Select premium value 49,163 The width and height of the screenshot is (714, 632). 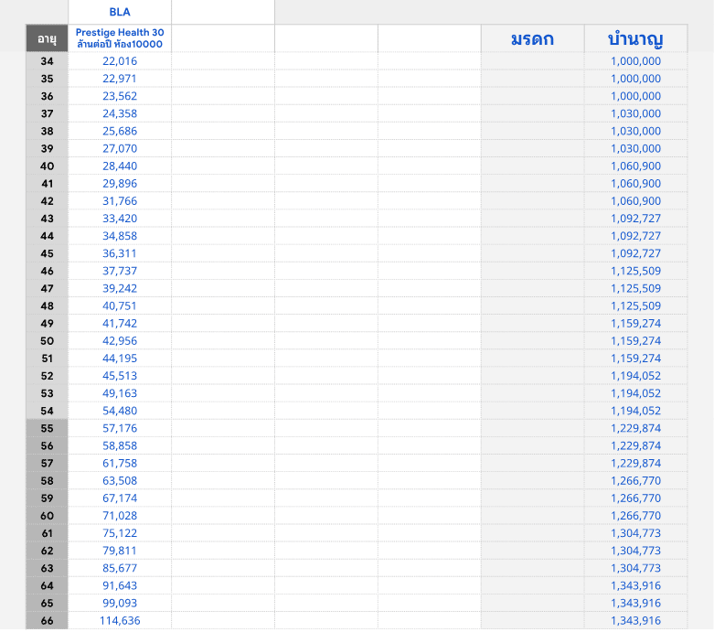(120, 392)
